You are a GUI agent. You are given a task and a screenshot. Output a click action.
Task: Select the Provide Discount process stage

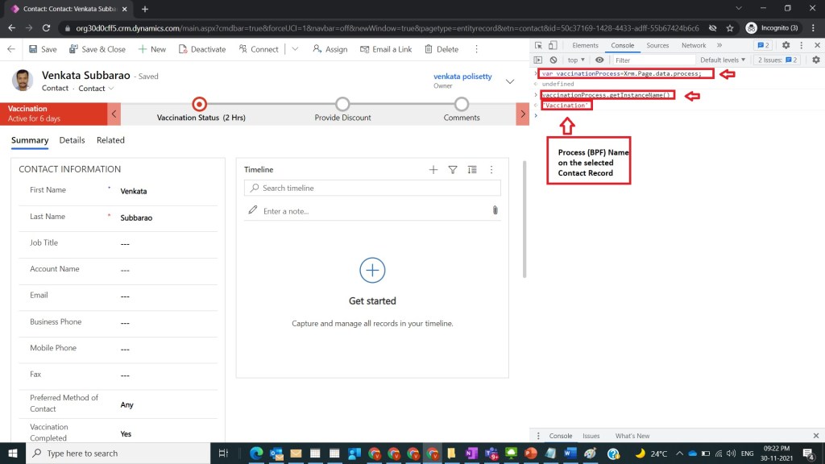tap(342, 105)
